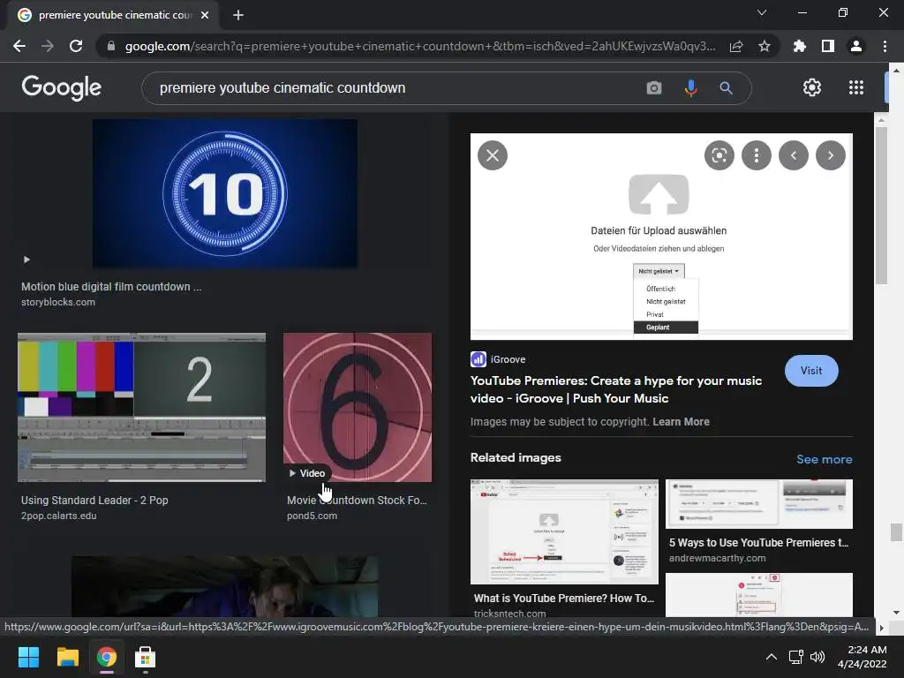Reload the Google page
The image size is (904, 678).
(76, 46)
